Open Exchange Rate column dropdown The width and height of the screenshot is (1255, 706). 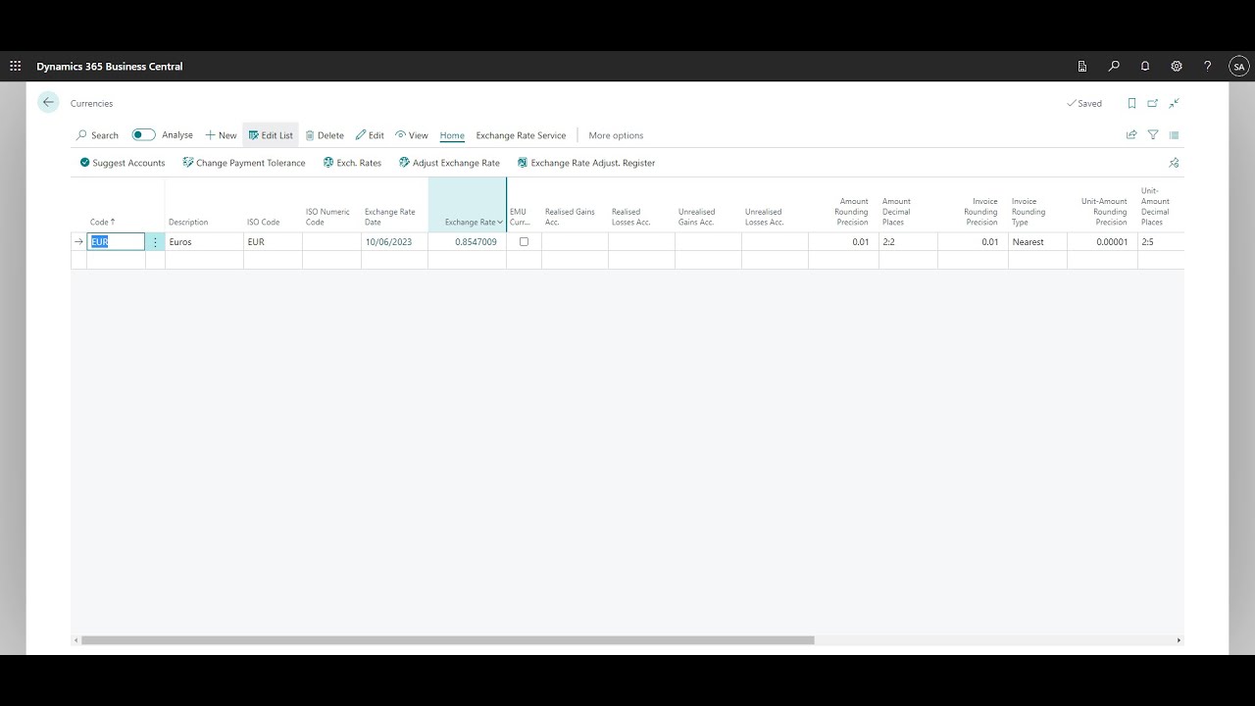[x=500, y=223]
